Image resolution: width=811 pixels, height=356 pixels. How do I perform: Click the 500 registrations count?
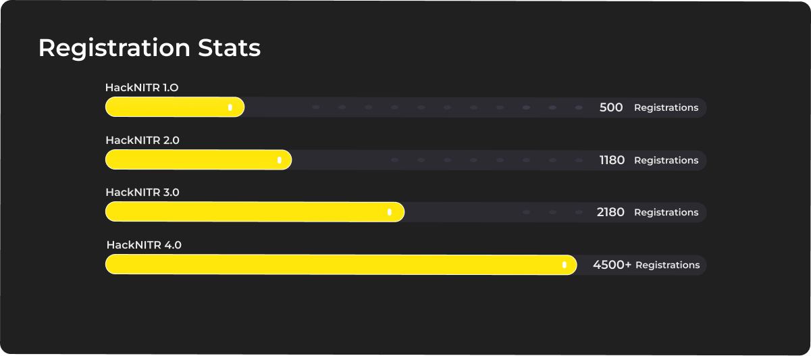click(x=611, y=107)
